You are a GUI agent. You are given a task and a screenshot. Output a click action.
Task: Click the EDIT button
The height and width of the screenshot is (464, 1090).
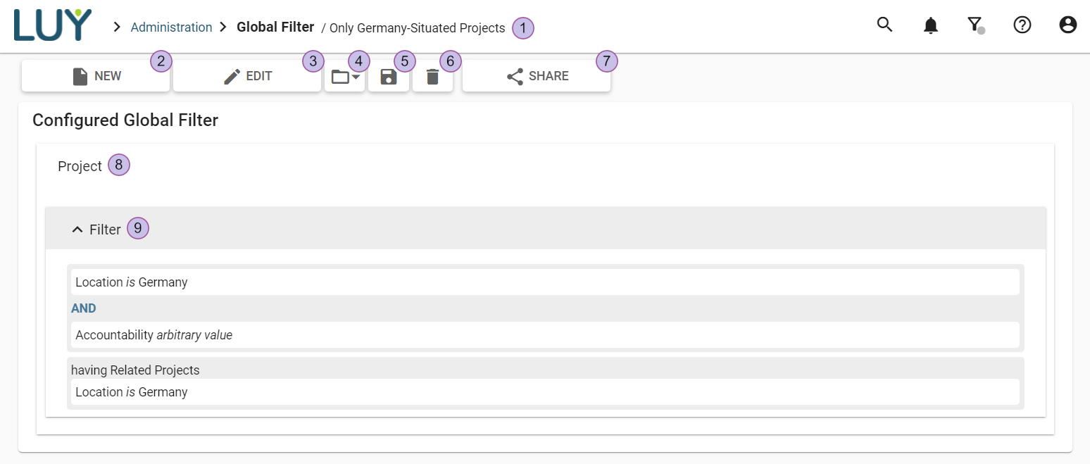(247, 76)
